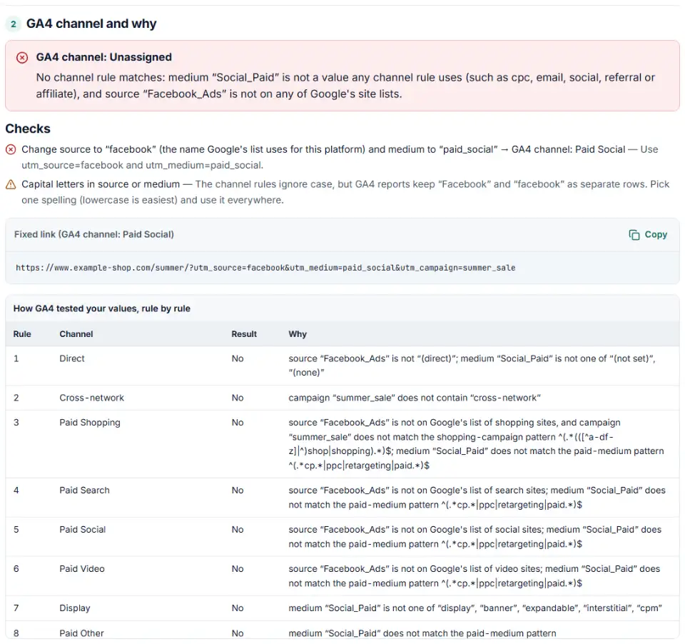Click the 'Paid Shopping' channel cell
This screenshot has width=685, height=644.
(x=90, y=423)
